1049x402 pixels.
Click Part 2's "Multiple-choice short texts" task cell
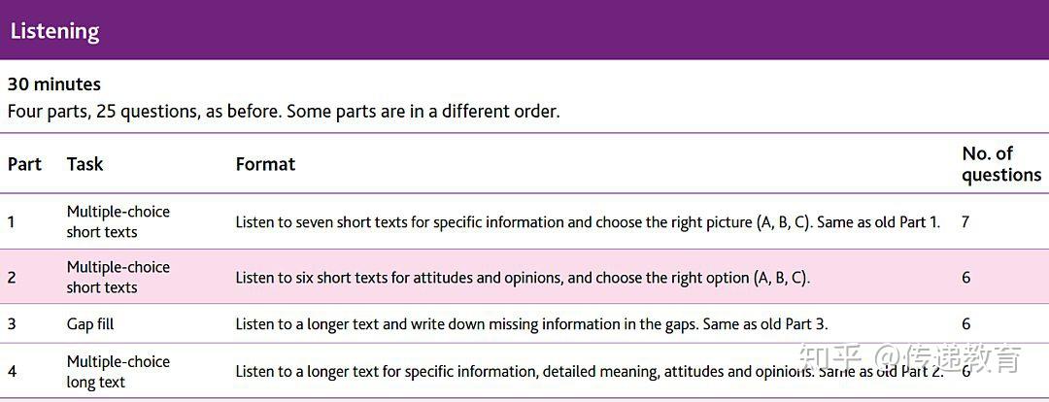coord(118,277)
